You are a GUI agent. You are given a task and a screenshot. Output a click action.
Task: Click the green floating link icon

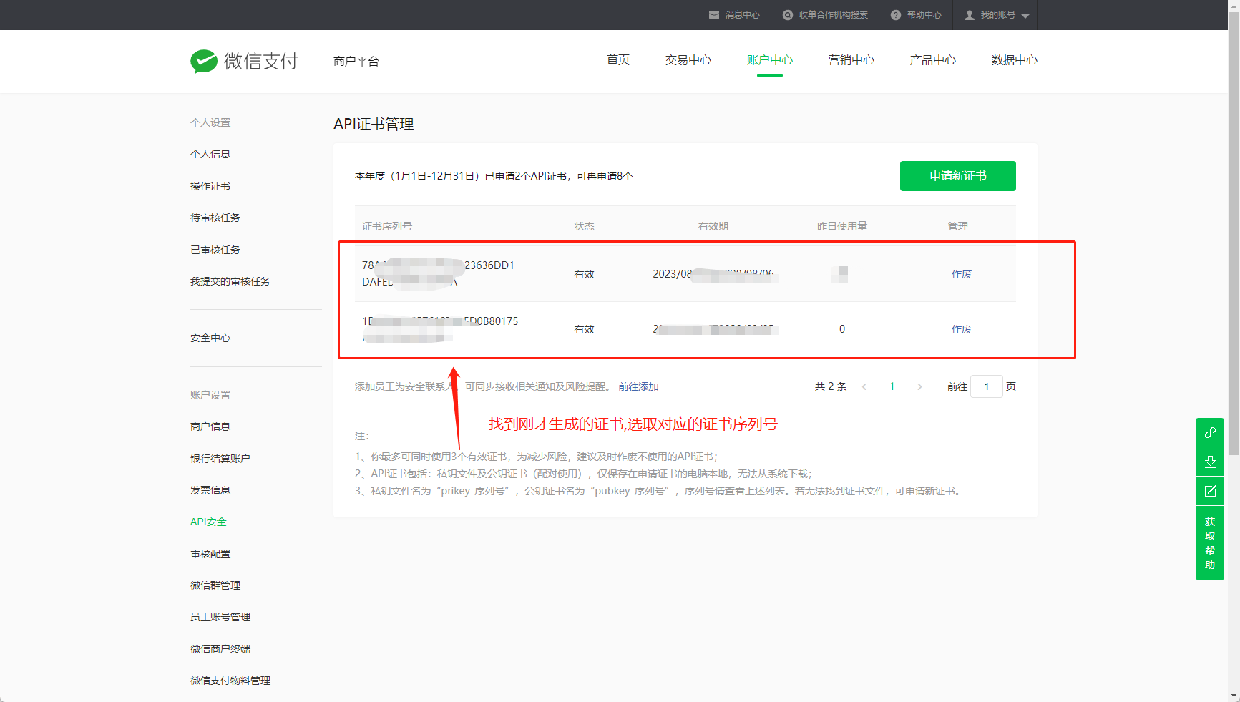click(x=1210, y=432)
